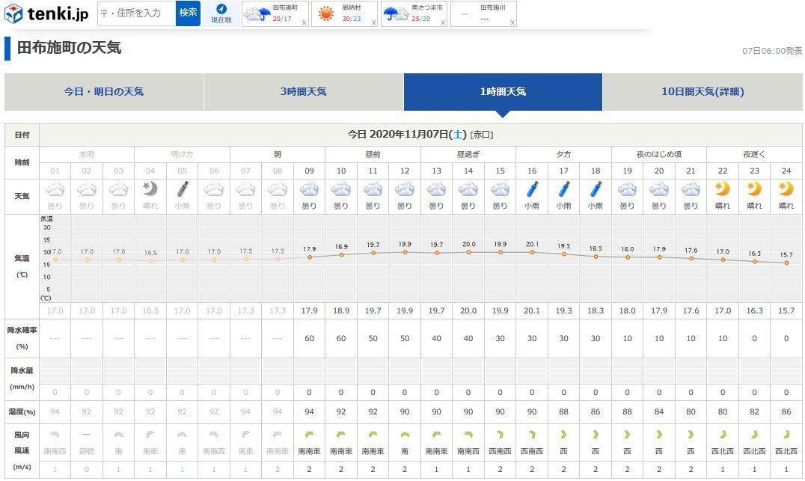The width and height of the screenshot is (805, 481).
Task: Switch to the 今日・明日の天気 tab
Action: (104, 92)
